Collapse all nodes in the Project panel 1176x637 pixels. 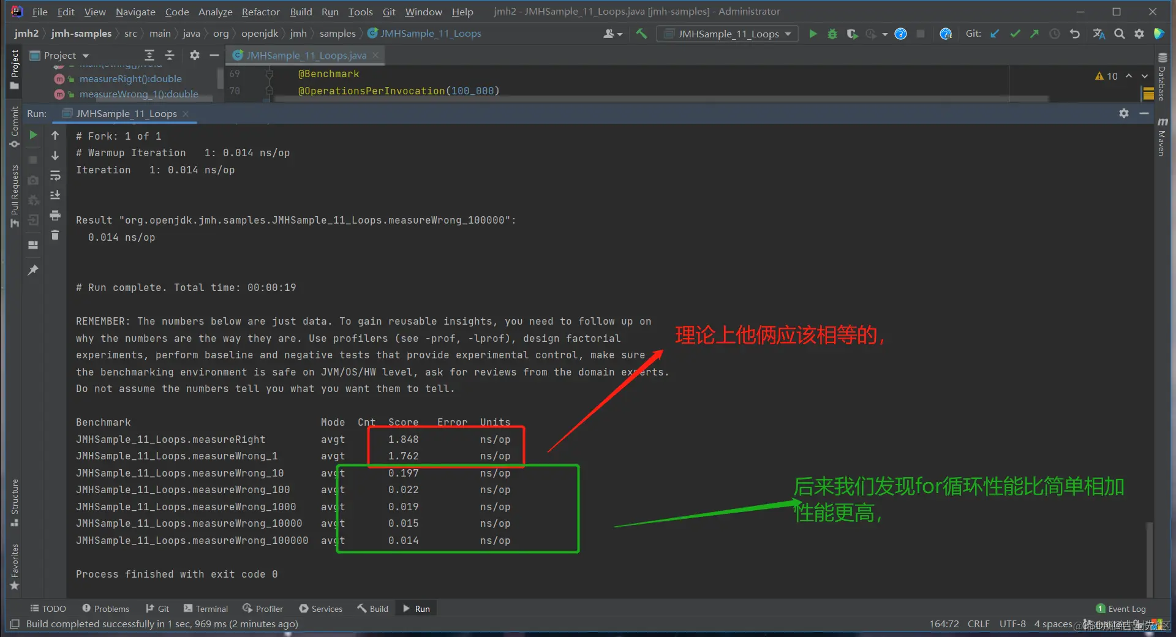pyautogui.click(x=170, y=55)
